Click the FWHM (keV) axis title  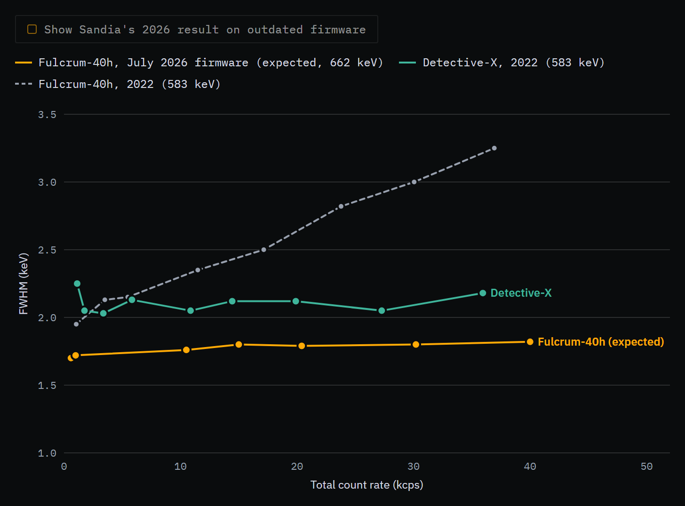pos(24,284)
